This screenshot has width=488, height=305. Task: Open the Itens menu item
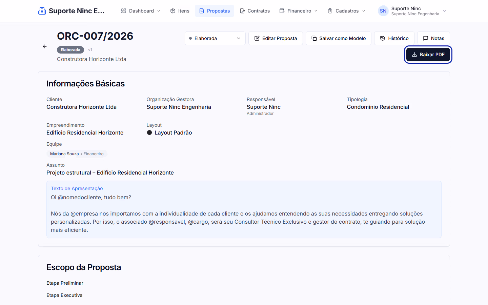pos(180,11)
